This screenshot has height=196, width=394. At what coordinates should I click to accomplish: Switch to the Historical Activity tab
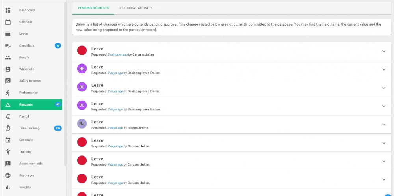135,8
